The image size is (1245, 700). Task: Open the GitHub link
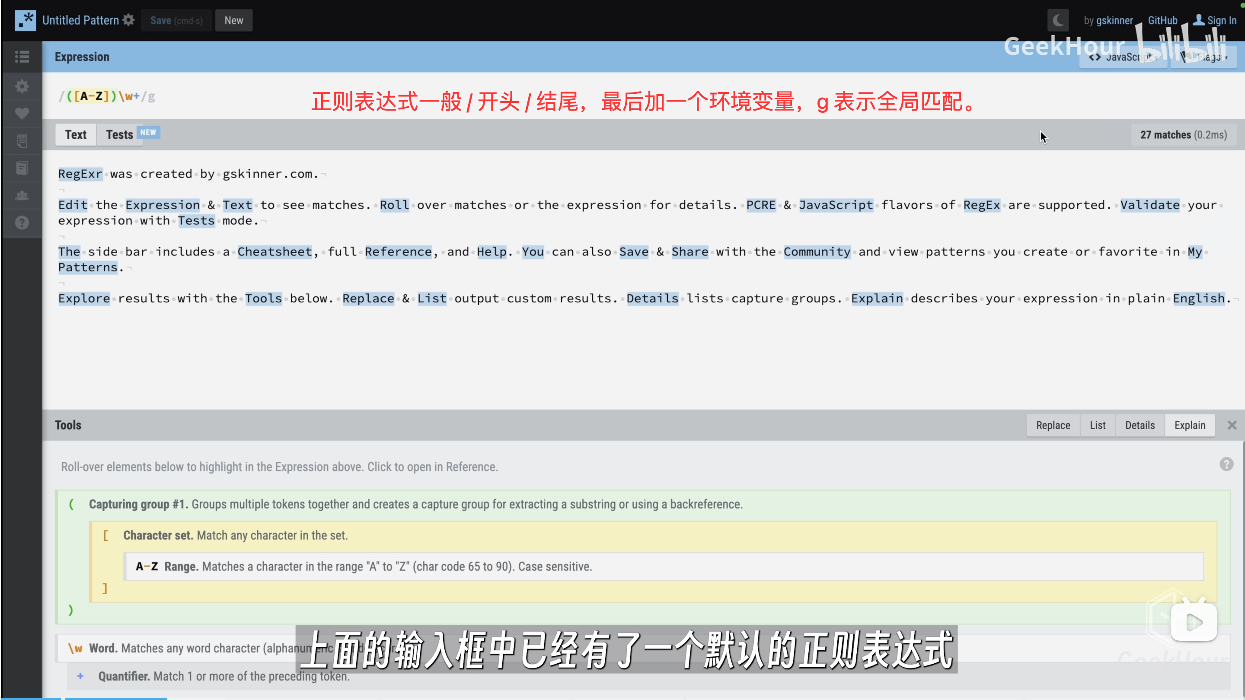point(1162,20)
